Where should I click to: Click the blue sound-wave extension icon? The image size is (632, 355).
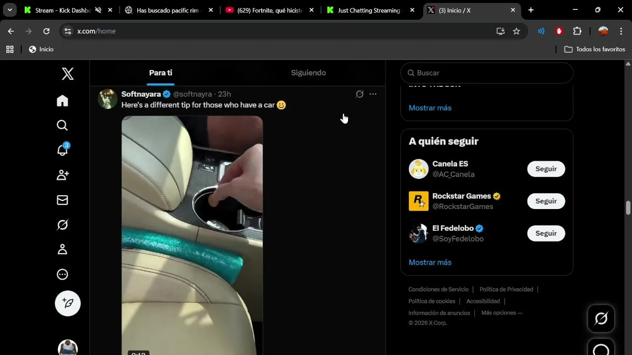point(541,31)
